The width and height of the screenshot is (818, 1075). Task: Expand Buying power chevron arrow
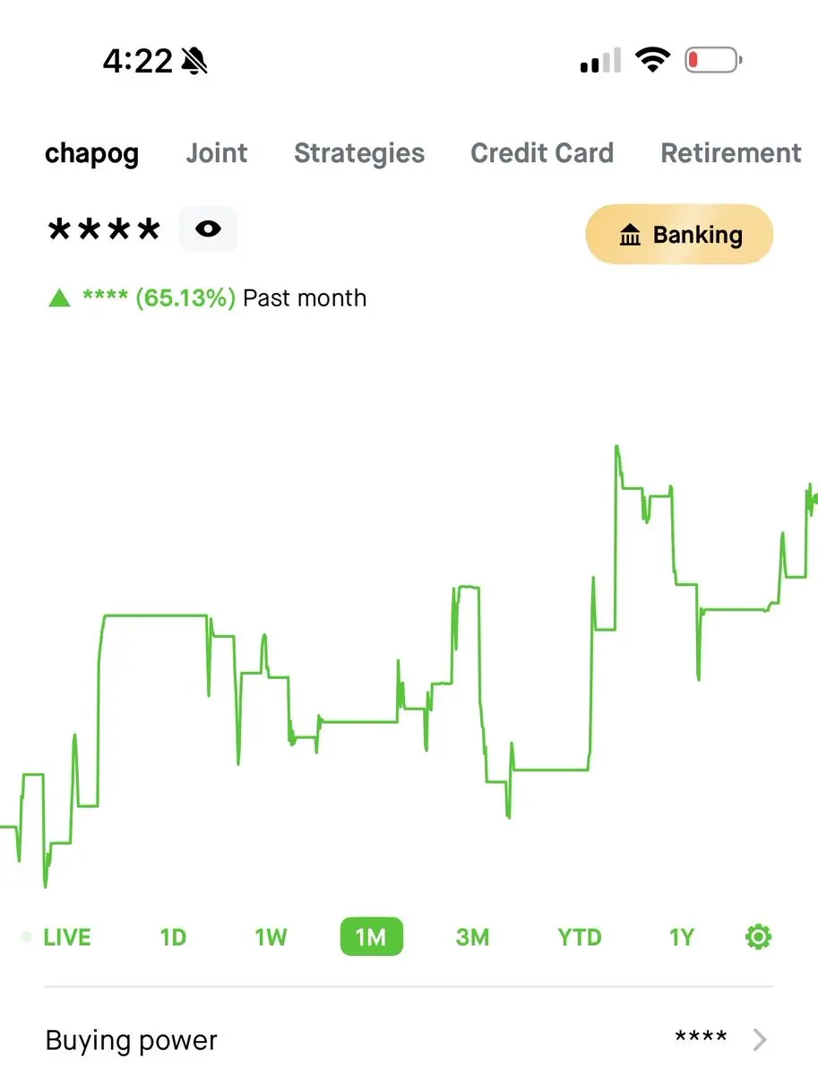pyautogui.click(x=761, y=1040)
